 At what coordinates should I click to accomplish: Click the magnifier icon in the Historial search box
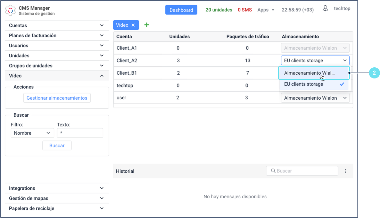[x=273, y=170]
